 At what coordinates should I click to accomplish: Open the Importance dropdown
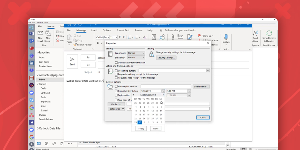coord(136,53)
